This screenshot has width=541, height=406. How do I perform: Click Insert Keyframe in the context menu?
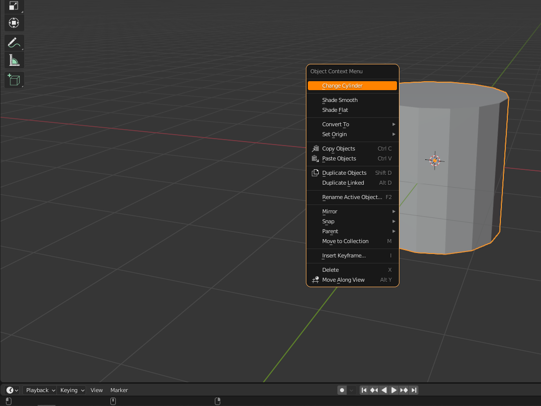pos(352,255)
